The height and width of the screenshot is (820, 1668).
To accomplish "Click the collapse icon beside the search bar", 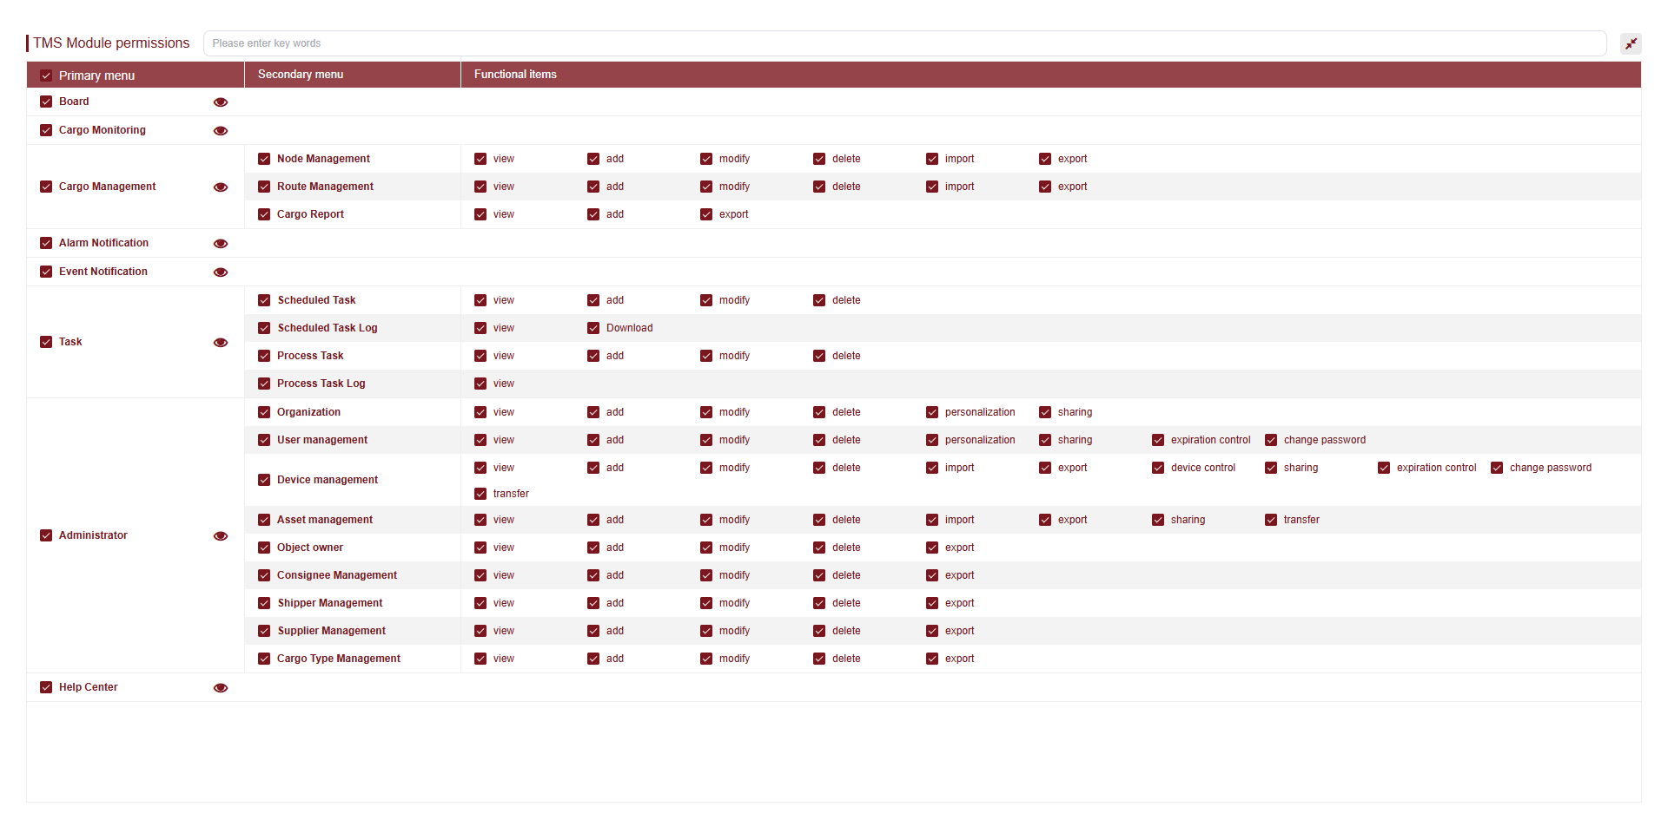I will [1631, 43].
